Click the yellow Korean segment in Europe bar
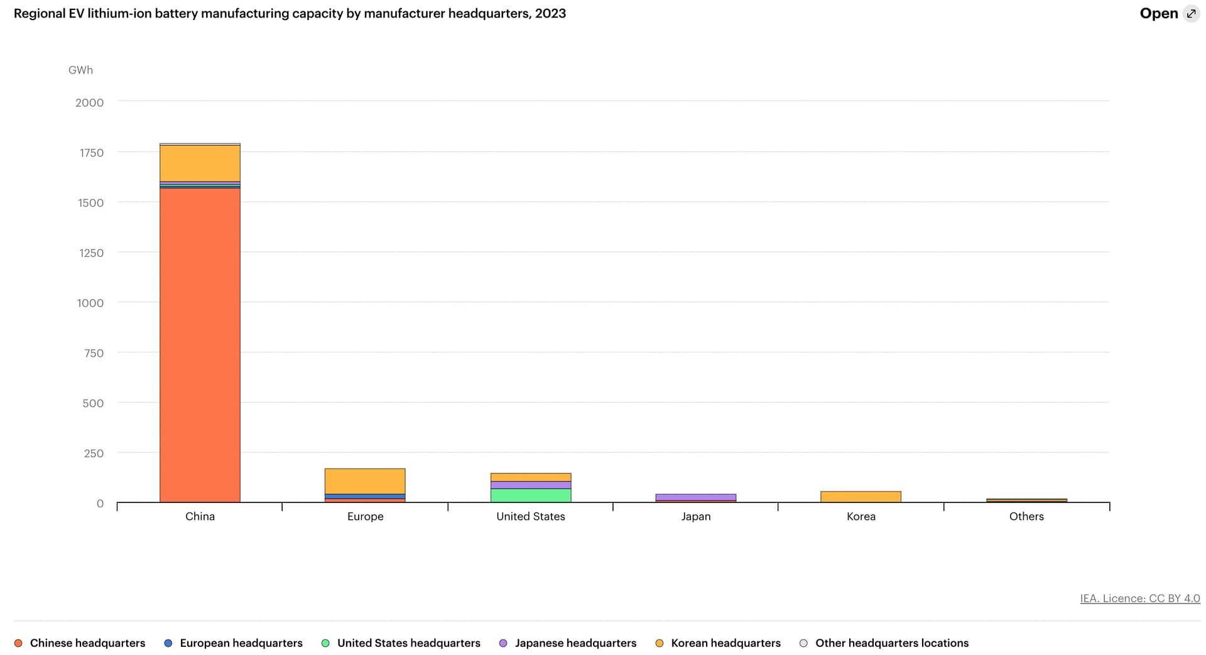This screenshot has height=655, width=1206. tap(365, 481)
